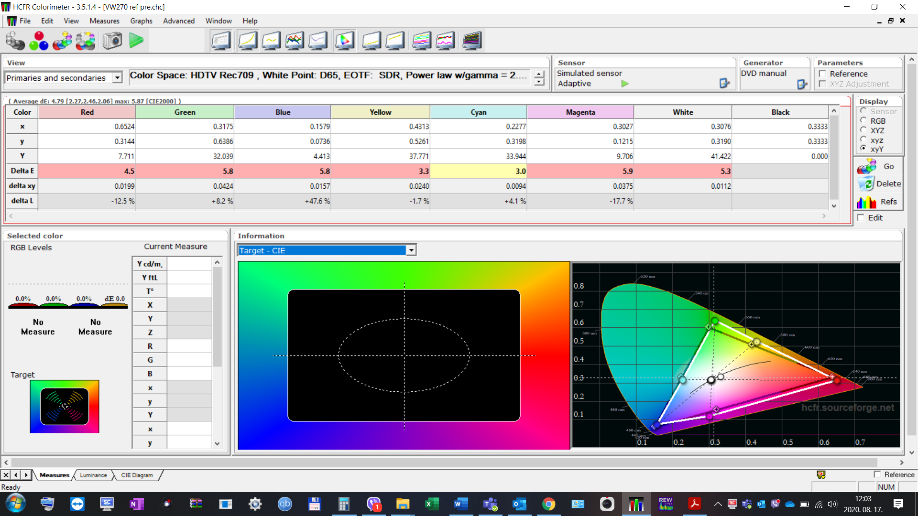Viewport: 918px width, 516px height.
Task: Enable the Reference checkbox in Parameters
Action: 822,74
